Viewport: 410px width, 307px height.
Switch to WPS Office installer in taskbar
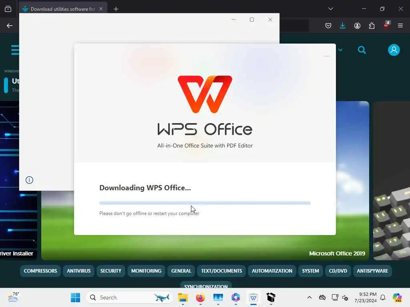pyautogui.click(x=253, y=297)
